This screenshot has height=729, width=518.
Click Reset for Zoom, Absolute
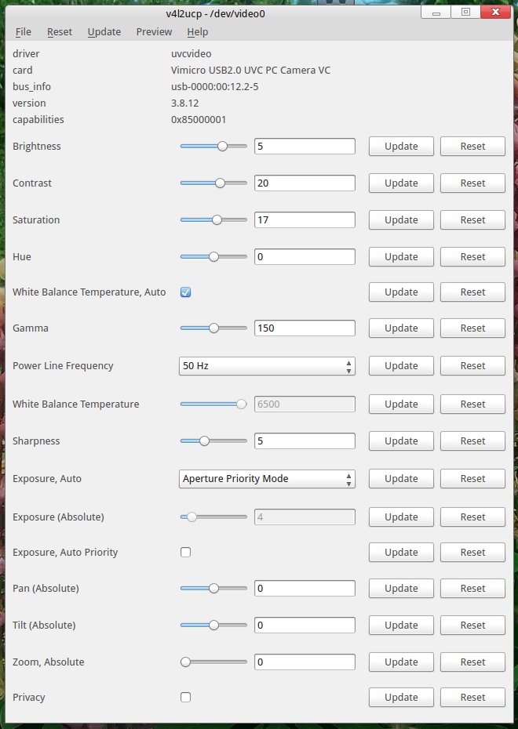472,662
